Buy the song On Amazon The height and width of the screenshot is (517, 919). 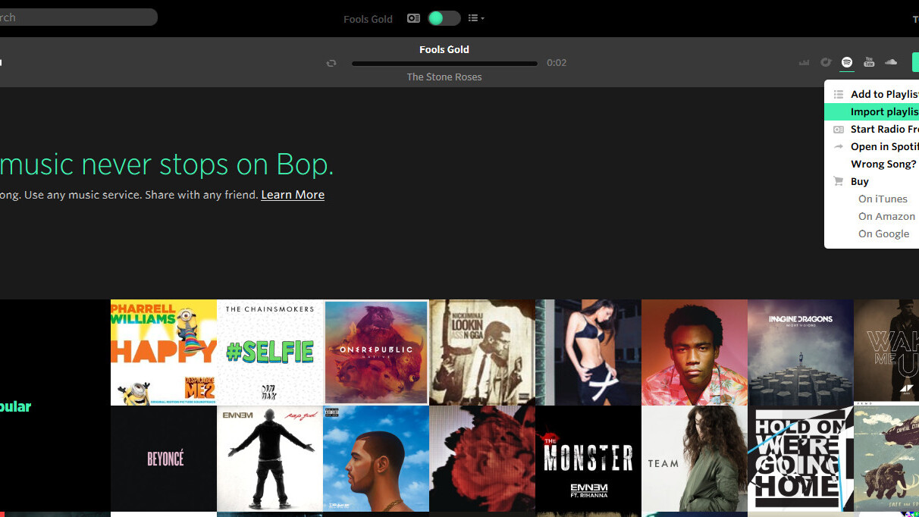point(886,216)
